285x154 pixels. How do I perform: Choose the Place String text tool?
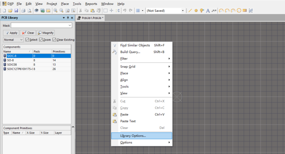208,11
